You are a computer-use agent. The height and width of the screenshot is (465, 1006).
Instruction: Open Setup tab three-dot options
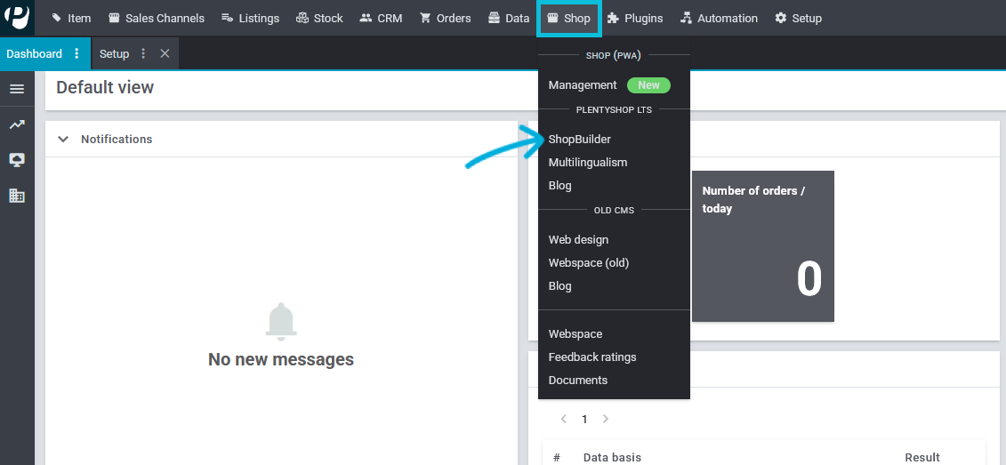click(143, 54)
